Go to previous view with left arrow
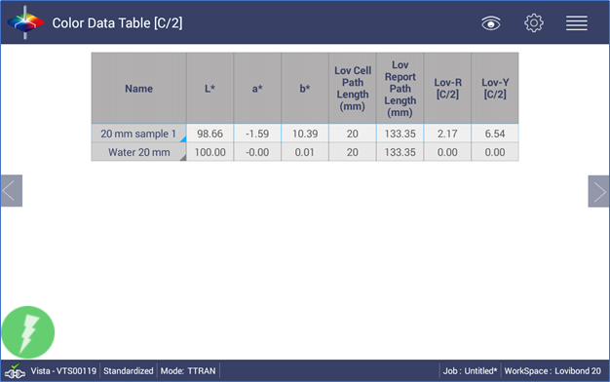Image resolution: width=610 pixels, height=382 pixels. [12, 191]
